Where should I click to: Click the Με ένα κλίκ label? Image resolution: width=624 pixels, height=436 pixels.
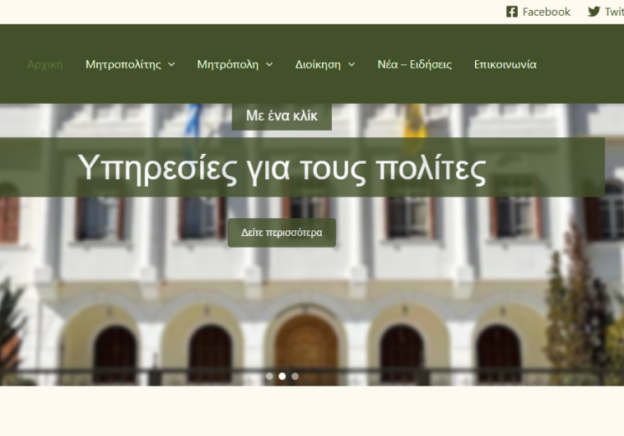tap(282, 116)
